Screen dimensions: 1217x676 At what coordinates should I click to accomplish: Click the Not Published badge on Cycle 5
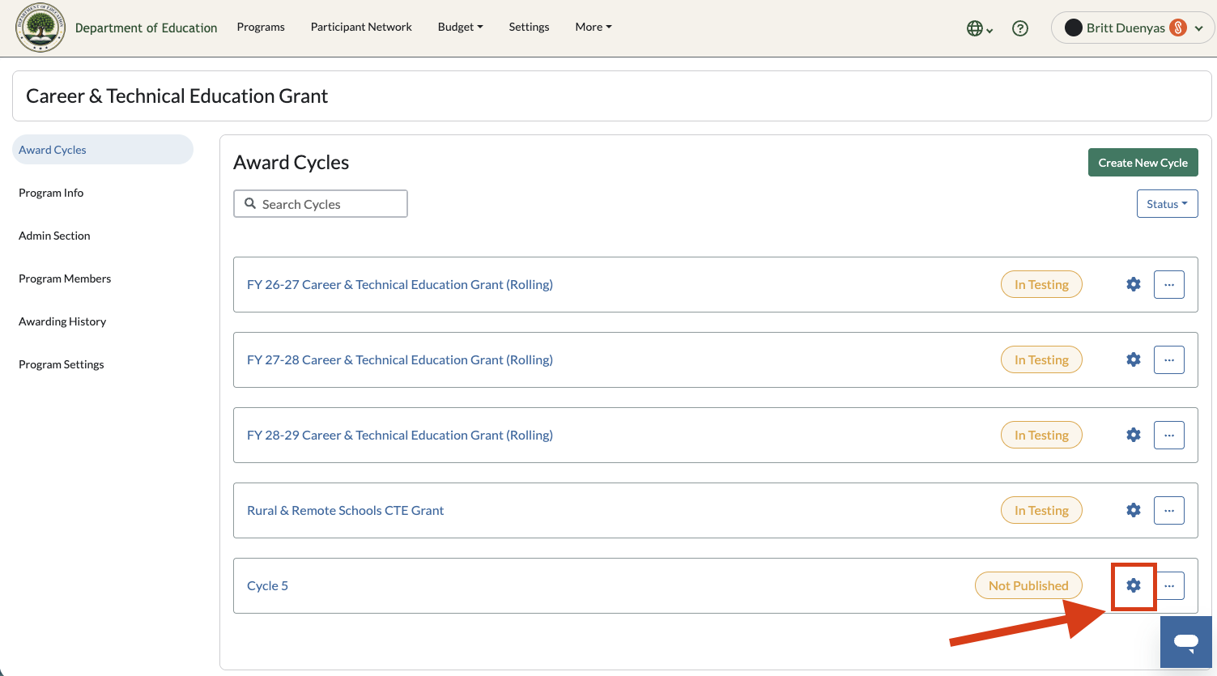click(x=1028, y=585)
